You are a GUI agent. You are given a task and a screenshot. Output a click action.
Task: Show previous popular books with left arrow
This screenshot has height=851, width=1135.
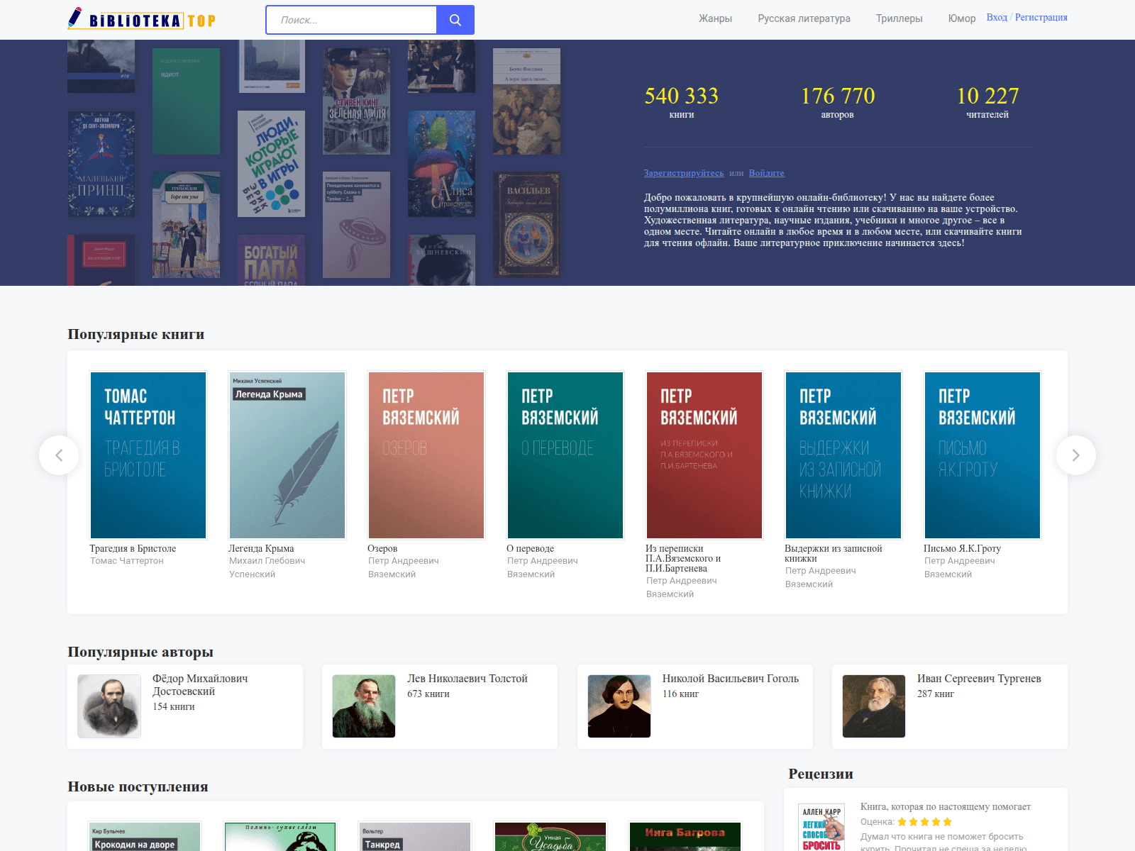(x=59, y=455)
